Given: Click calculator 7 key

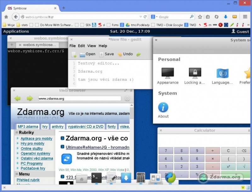Looking at the screenshot, I should (166, 150).
